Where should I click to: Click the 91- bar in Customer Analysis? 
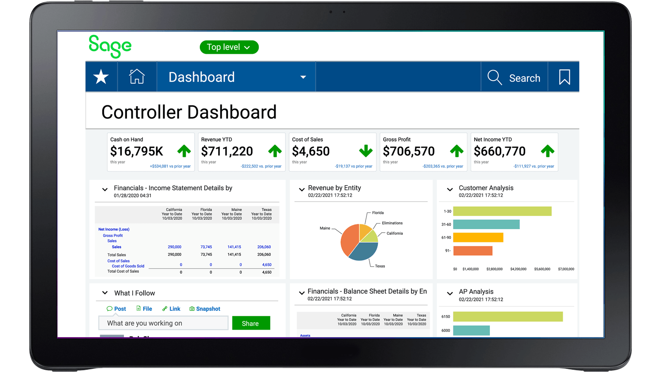coord(473,251)
